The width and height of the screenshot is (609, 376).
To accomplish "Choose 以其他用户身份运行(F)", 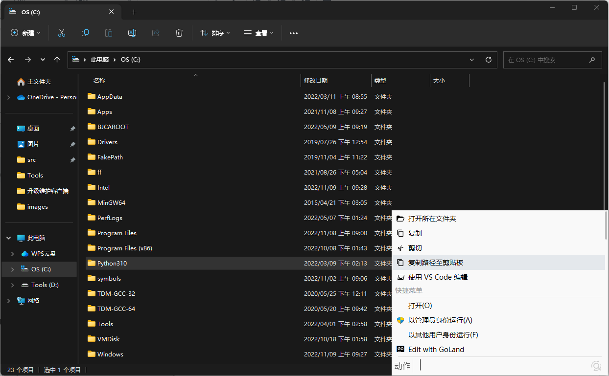I will click(x=499, y=335).
